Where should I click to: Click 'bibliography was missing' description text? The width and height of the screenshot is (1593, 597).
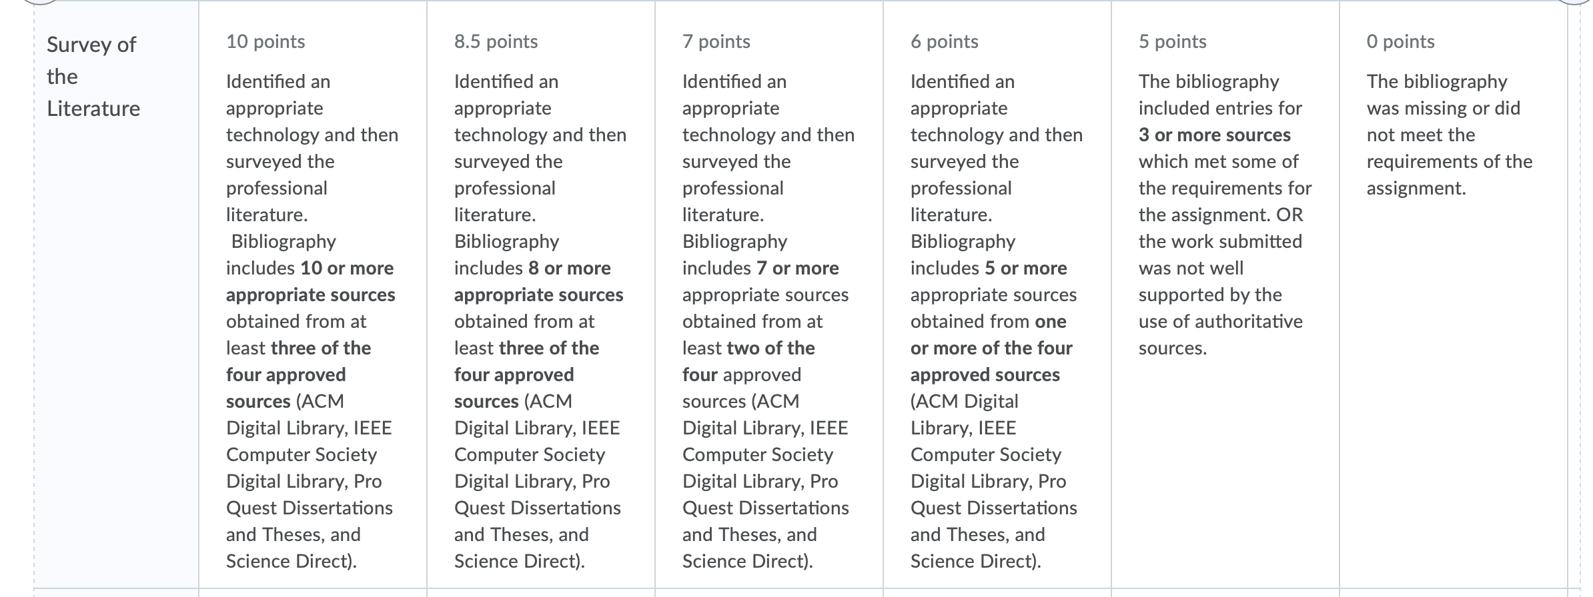click(x=1443, y=95)
